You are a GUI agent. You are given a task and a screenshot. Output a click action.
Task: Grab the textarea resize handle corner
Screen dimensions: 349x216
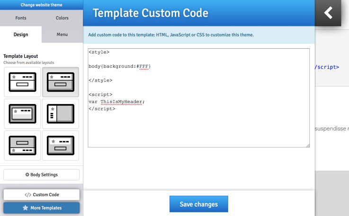308,146
